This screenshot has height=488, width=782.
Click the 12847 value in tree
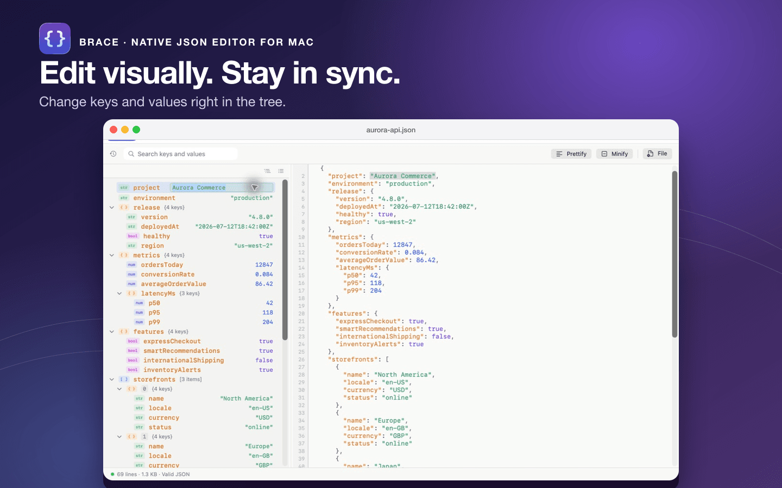pos(264,265)
